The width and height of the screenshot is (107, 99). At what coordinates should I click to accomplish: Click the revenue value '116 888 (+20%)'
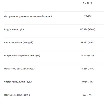point(87,29)
